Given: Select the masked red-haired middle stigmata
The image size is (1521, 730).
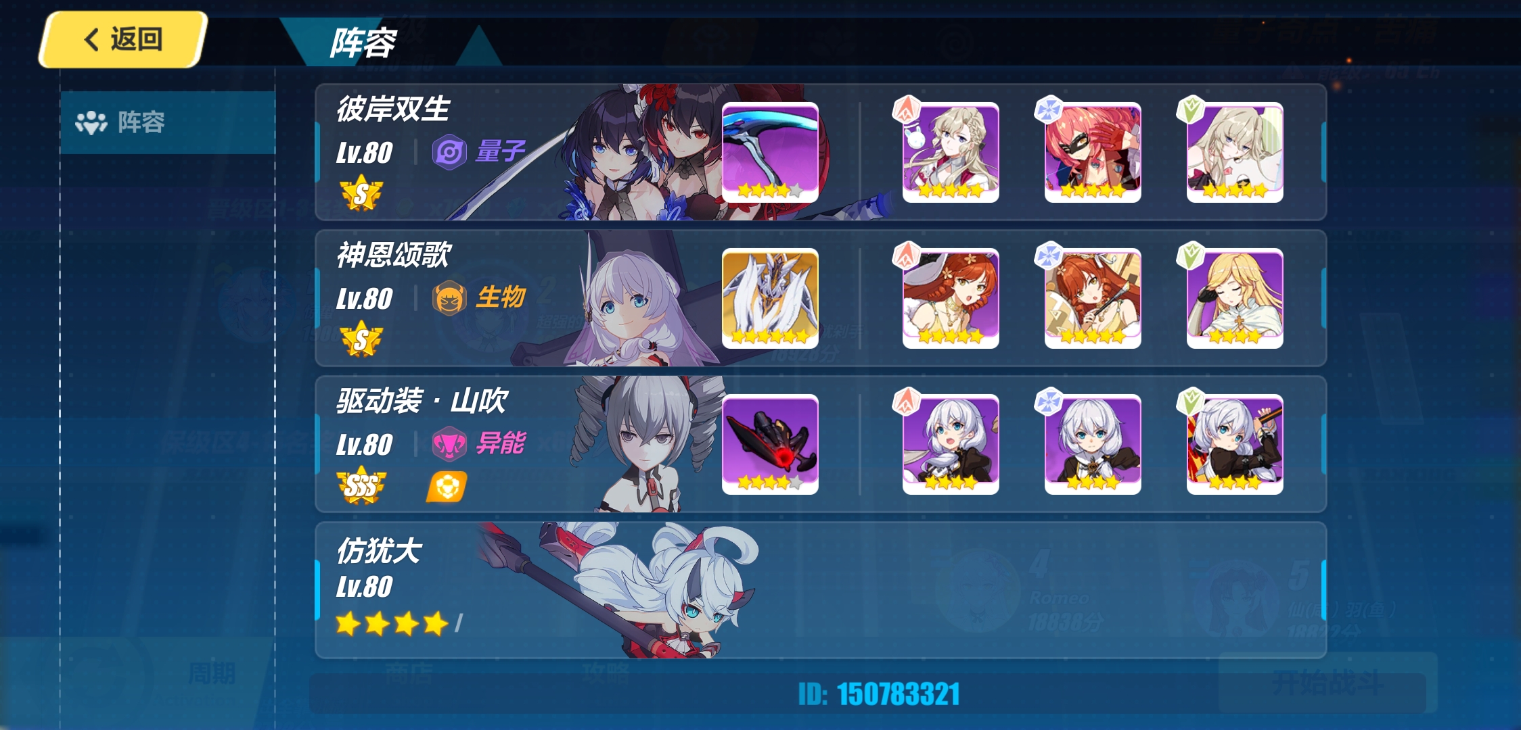Looking at the screenshot, I should click(x=1093, y=153).
